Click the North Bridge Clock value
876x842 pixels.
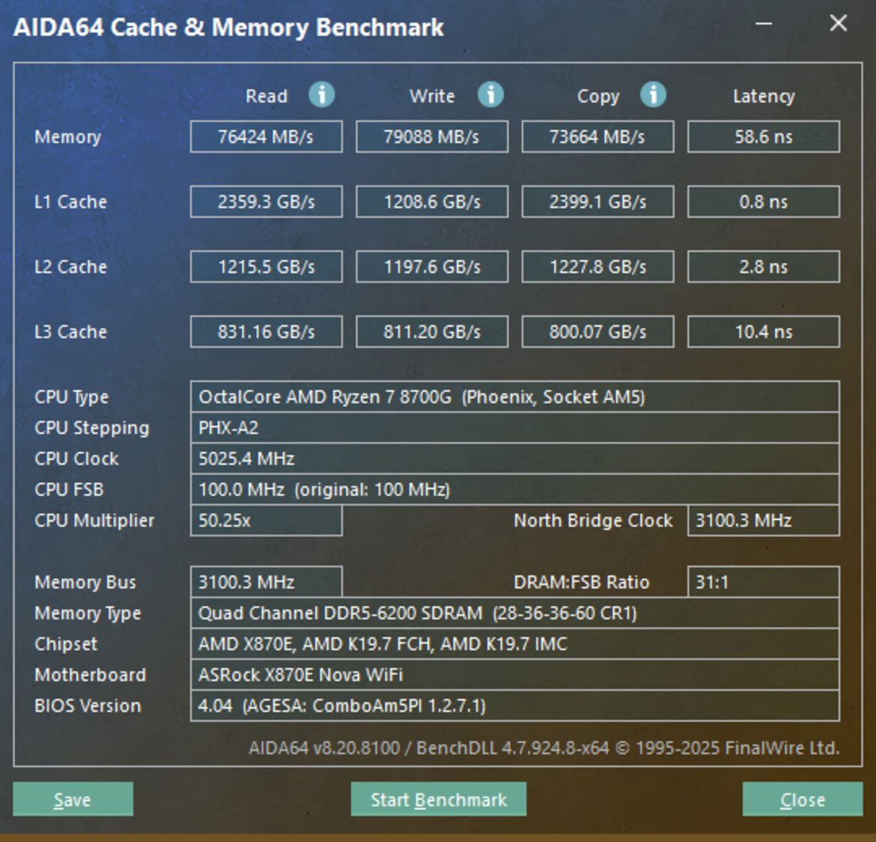(x=763, y=520)
